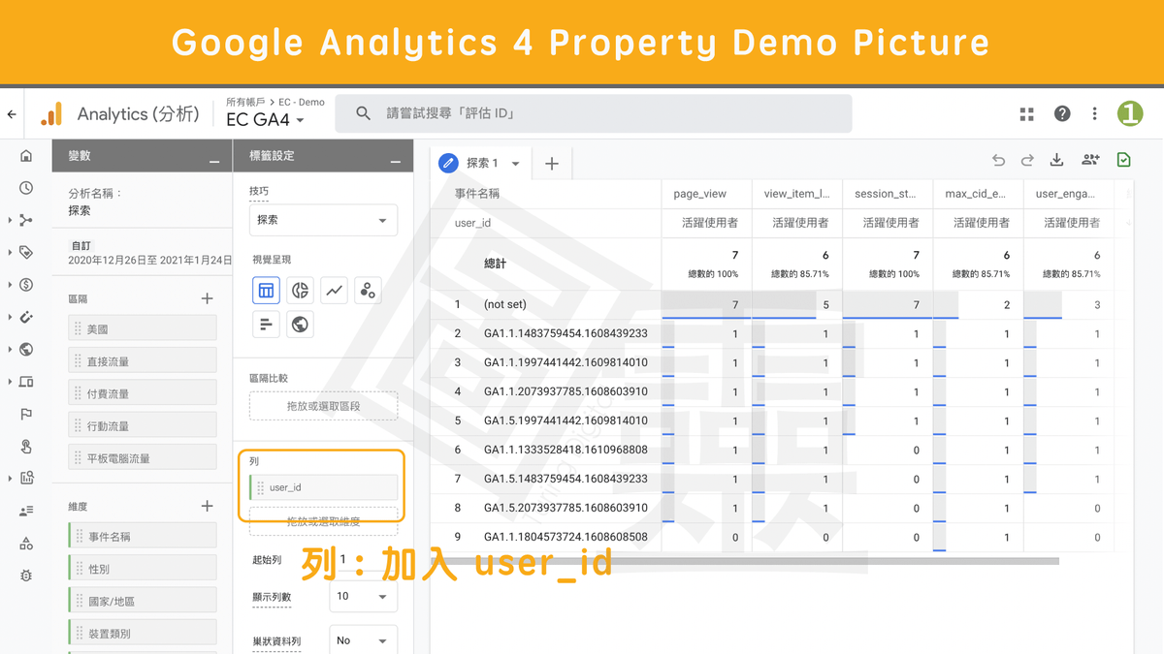Viewport: 1164px width, 654px height.
Task: Open the 巢狀資料列 dropdown showing No
Action: 363,640
